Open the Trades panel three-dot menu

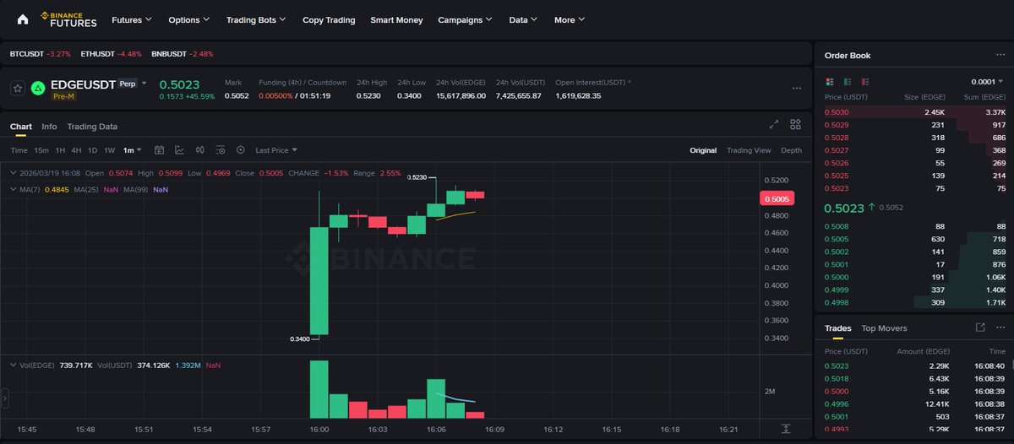[x=1000, y=328]
